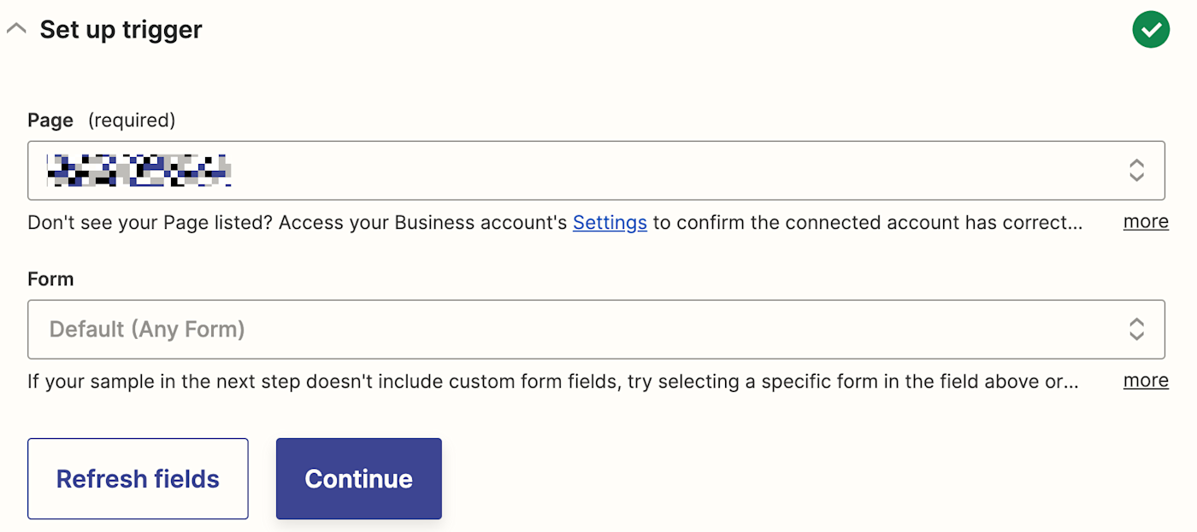This screenshot has width=1197, height=532.
Task: Click the "connected account has correct" help text
Action: click(x=934, y=223)
